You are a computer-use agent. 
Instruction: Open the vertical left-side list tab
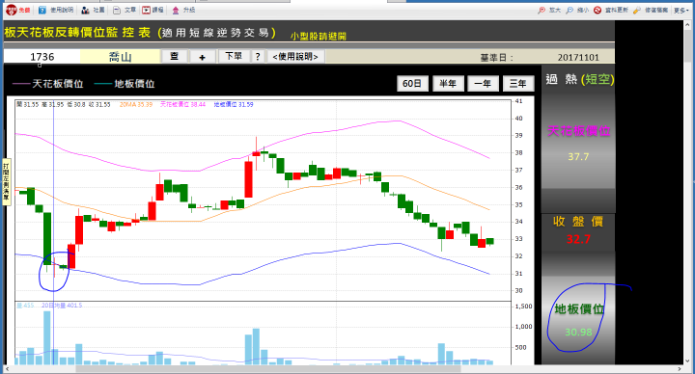(6, 181)
